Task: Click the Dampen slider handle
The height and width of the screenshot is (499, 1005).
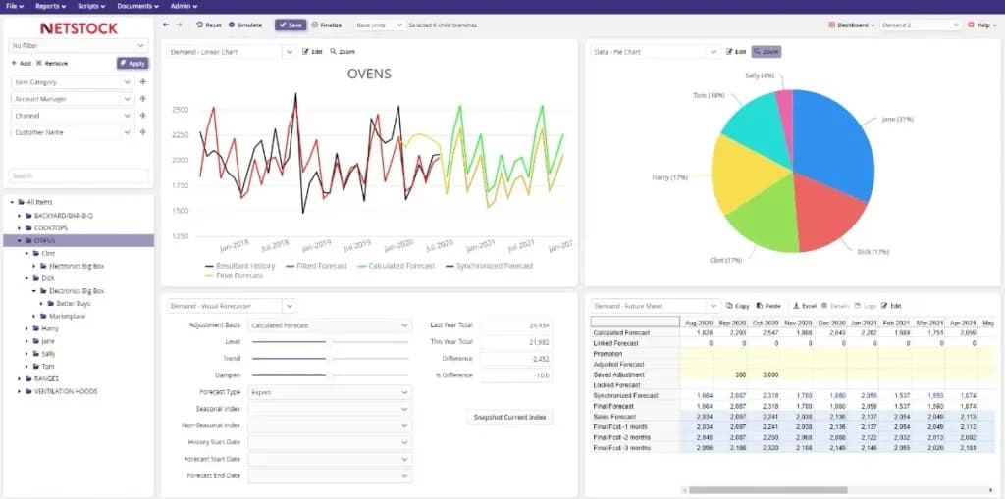Action: 330,375
